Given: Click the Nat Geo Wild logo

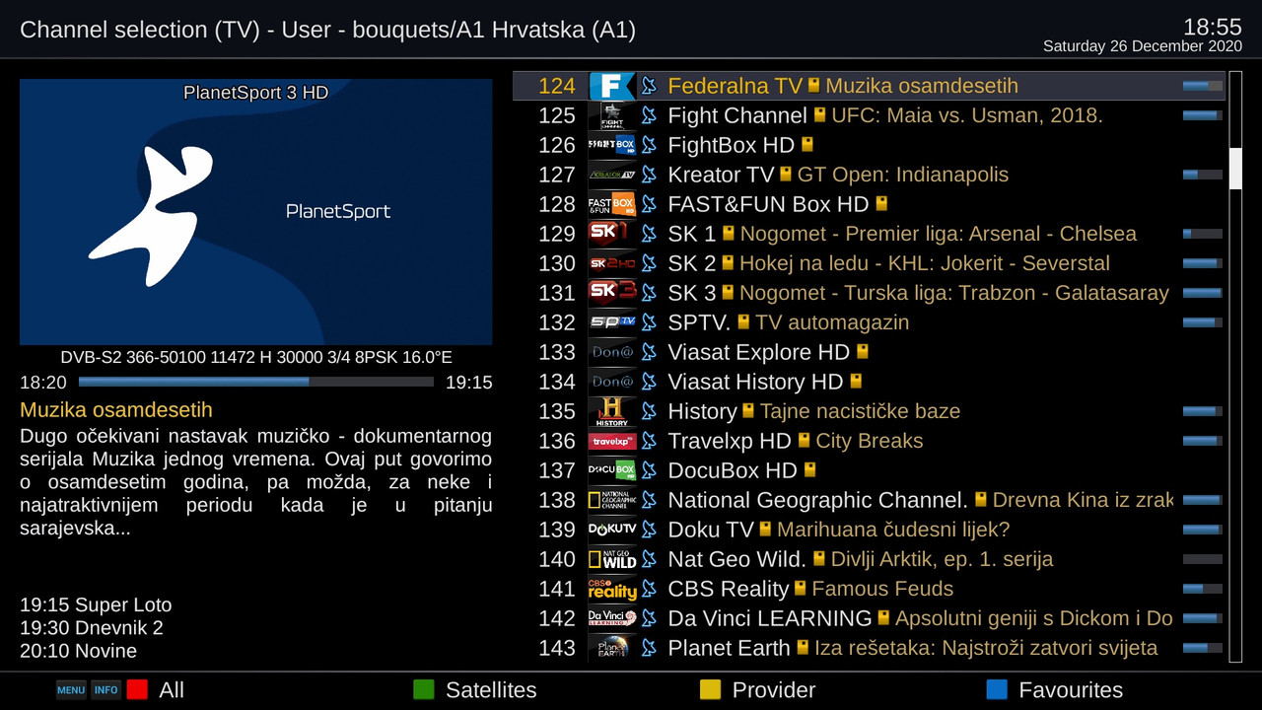Looking at the screenshot, I should click(x=611, y=559).
